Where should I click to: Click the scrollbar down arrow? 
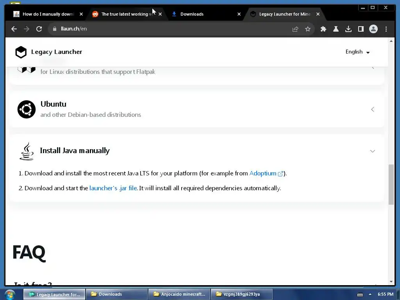click(x=391, y=282)
